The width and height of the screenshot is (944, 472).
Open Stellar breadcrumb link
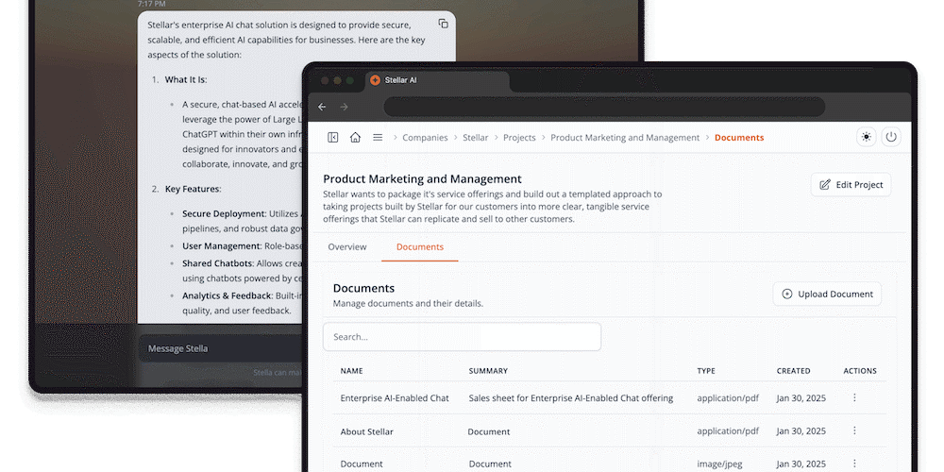(476, 137)
